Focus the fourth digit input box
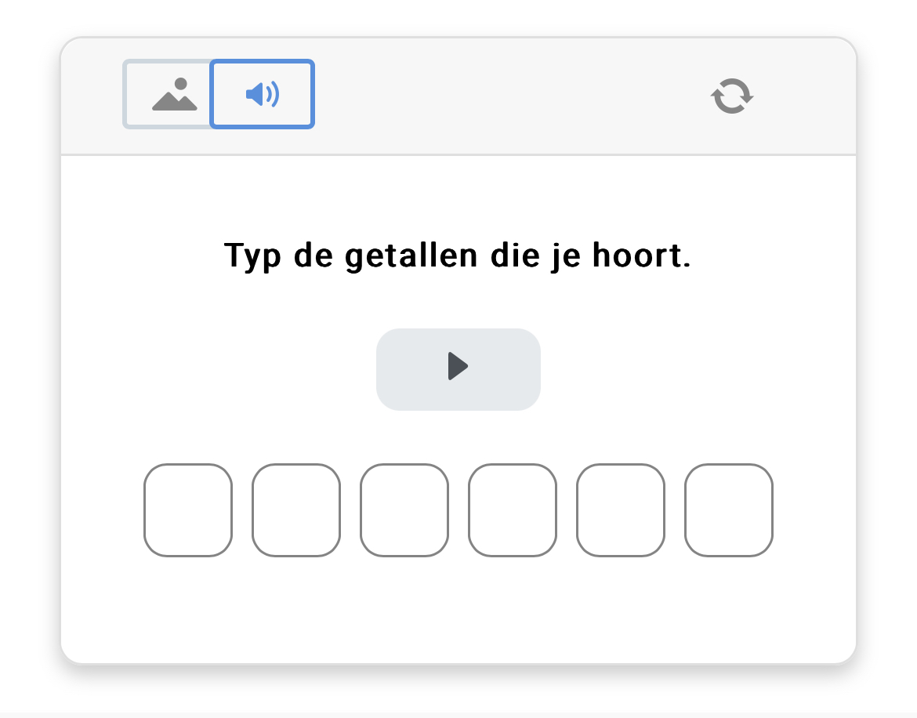Image resolution: width=917 pixels, height=718 pixels. pyautogui.click(x=513, y=510)
